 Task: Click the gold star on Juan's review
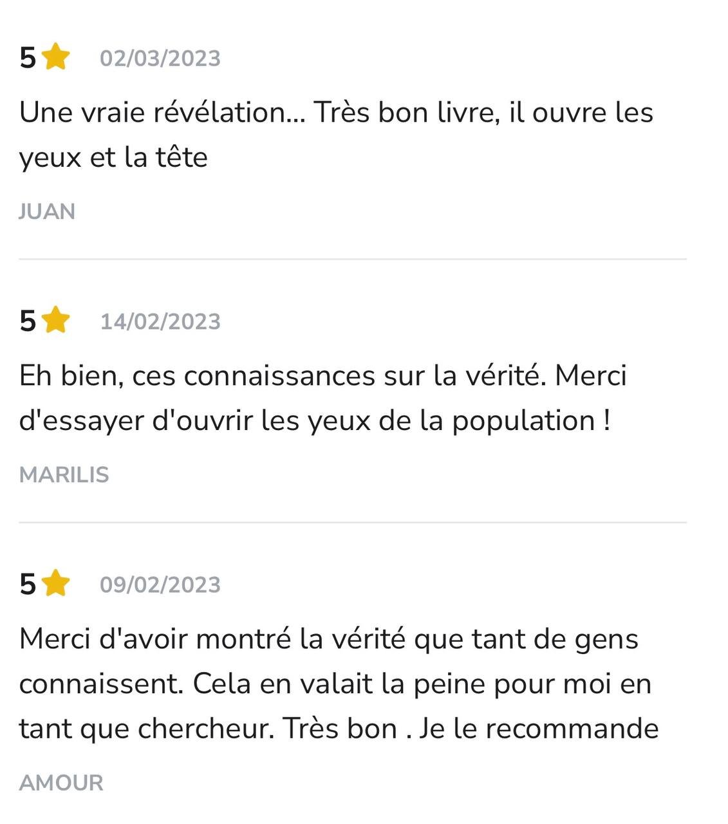click(x=56, y=57)
